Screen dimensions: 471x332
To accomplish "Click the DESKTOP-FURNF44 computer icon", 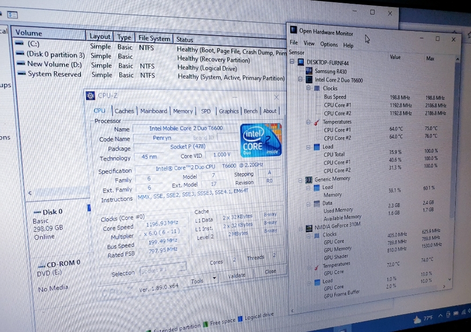I will (301, 62).
